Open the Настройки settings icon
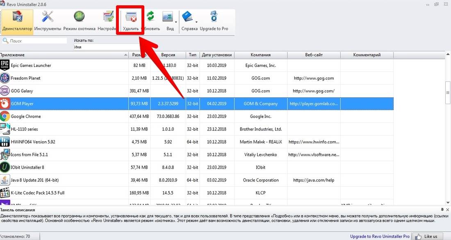This screenshot has height=240, width=451. (x=108, y=21)
